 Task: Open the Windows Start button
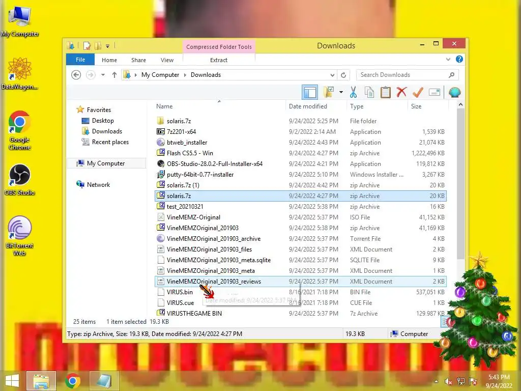[x=12, y=381]
